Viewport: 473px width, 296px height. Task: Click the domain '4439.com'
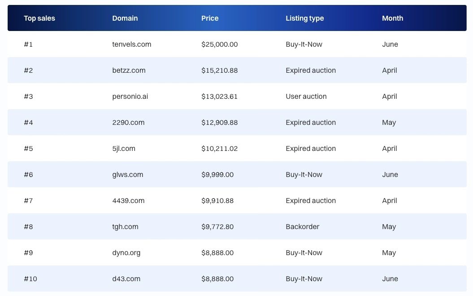tap(128, 200)
